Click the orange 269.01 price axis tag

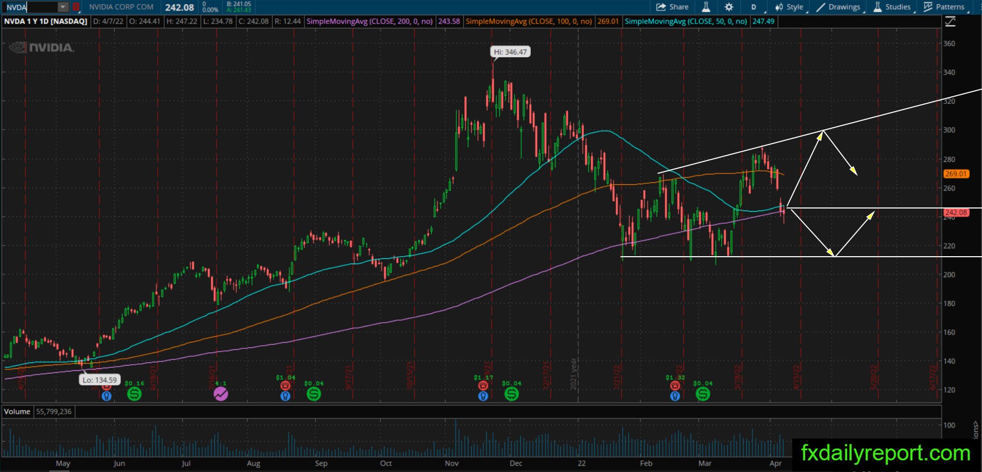coord(956,174)
